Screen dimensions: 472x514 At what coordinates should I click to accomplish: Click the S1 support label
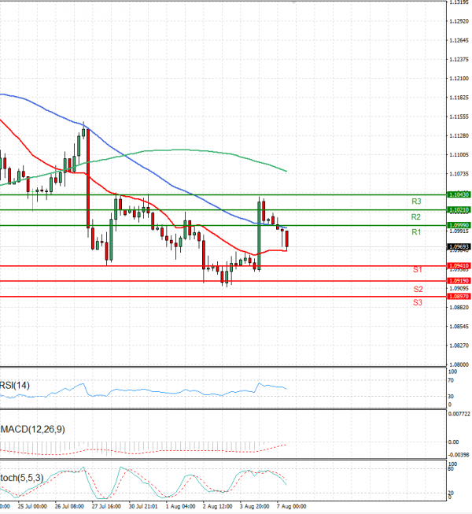click(x=417, y=269)
